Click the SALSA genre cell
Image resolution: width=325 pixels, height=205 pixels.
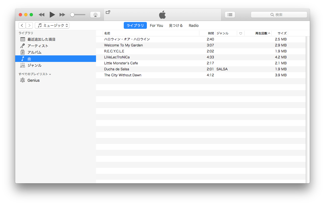[x=222, y=69]
